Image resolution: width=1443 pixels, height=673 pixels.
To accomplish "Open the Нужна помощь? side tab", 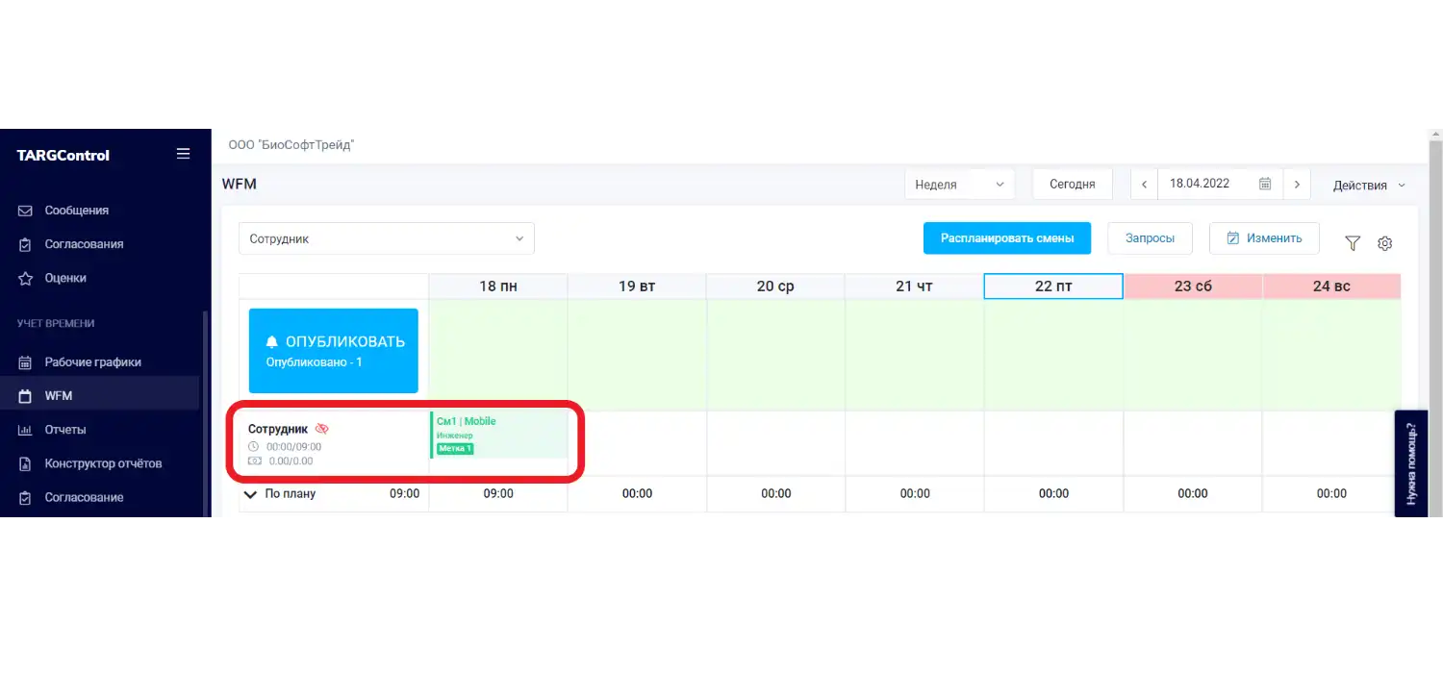I will click(1411, 463).
